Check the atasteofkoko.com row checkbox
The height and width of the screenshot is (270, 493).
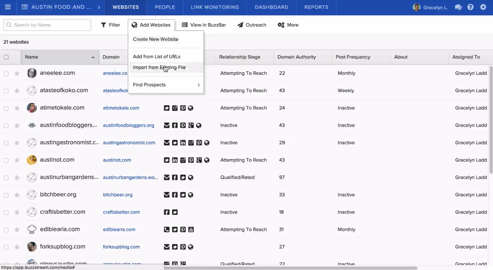pyautogui.click(x=6, y=91)
